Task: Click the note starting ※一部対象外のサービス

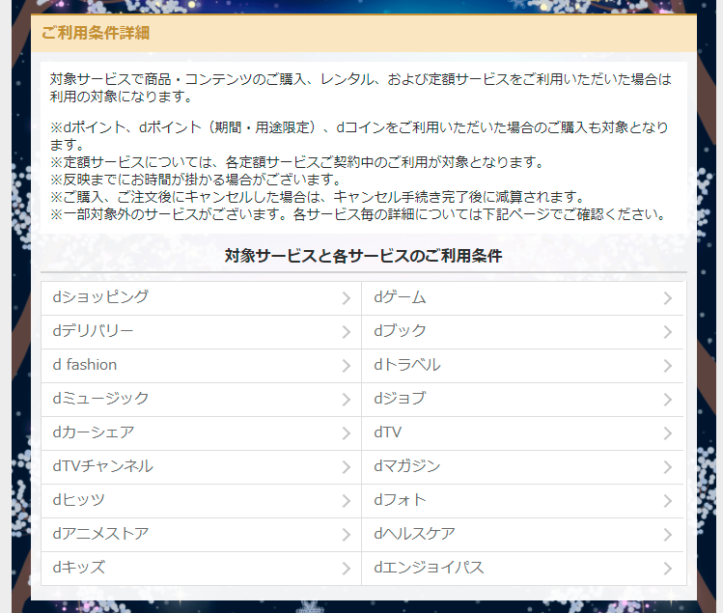Action: pos(358,214)
